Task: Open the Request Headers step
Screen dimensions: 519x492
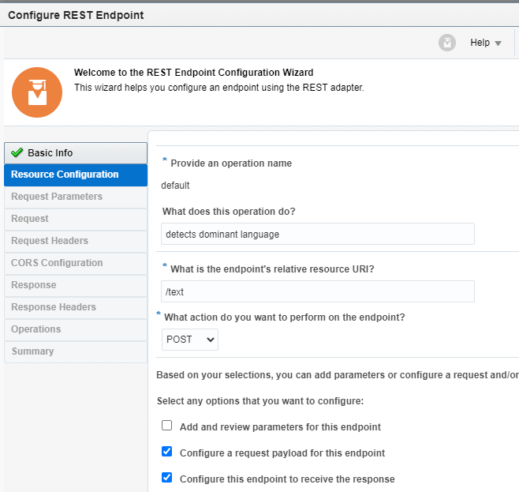Action: click(x=50, y=241)
